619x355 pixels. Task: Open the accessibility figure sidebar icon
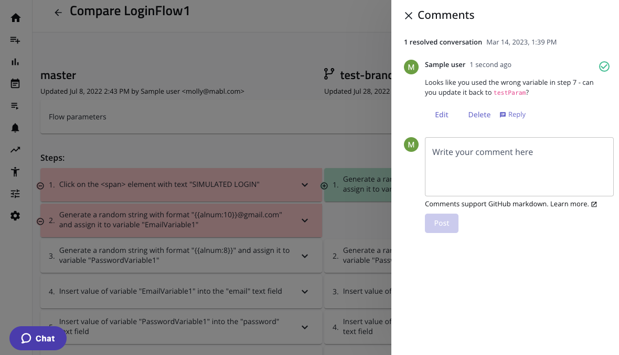coord(15,172)
